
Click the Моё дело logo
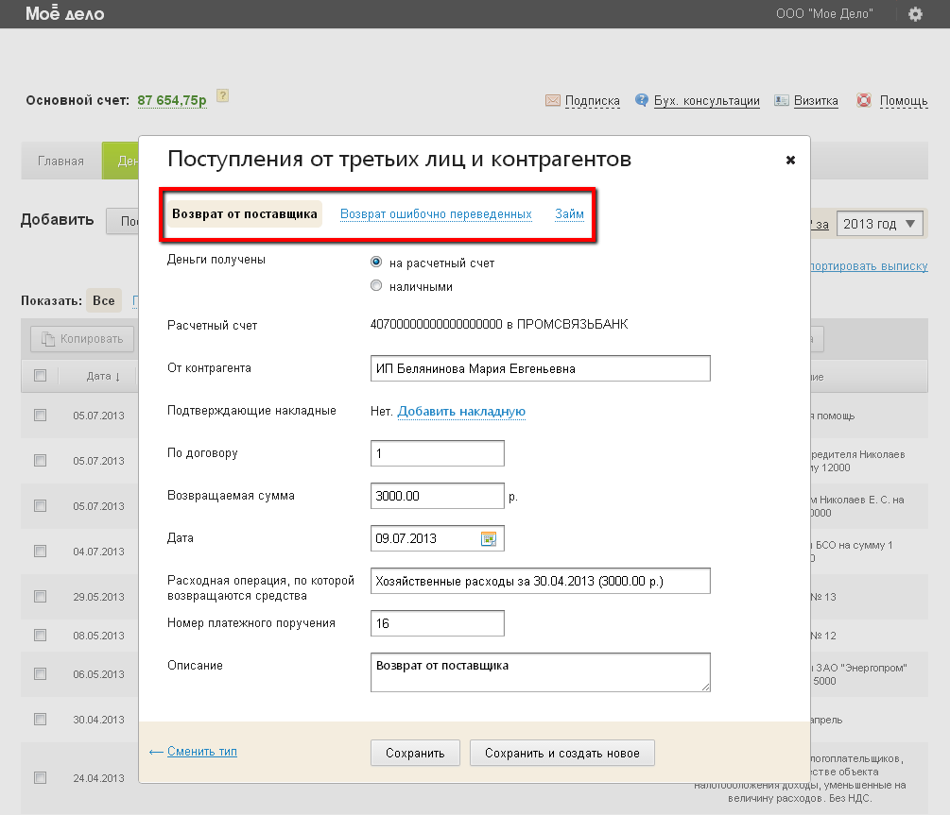pos(65,13)
